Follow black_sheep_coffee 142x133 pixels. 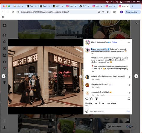pos(114,42)
